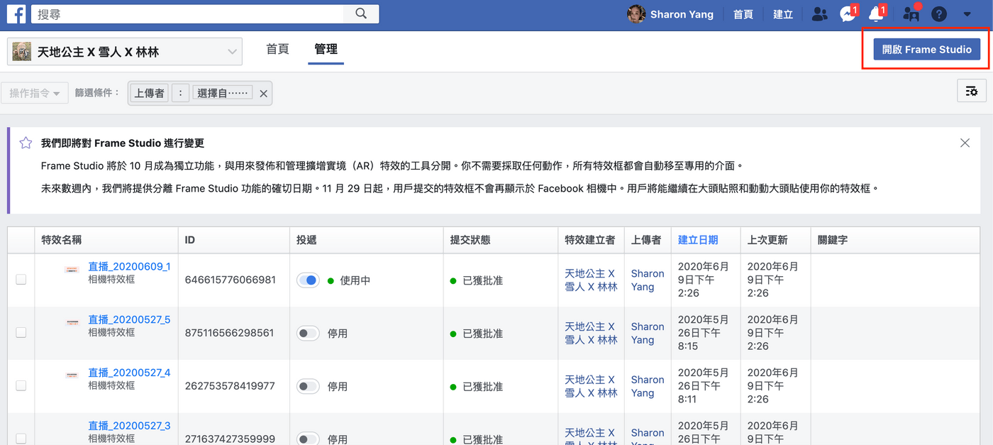This screenshot has width=993, height=445.
Task: Open the 選擇自…… filter dropdown
Action: click(223, 93)
